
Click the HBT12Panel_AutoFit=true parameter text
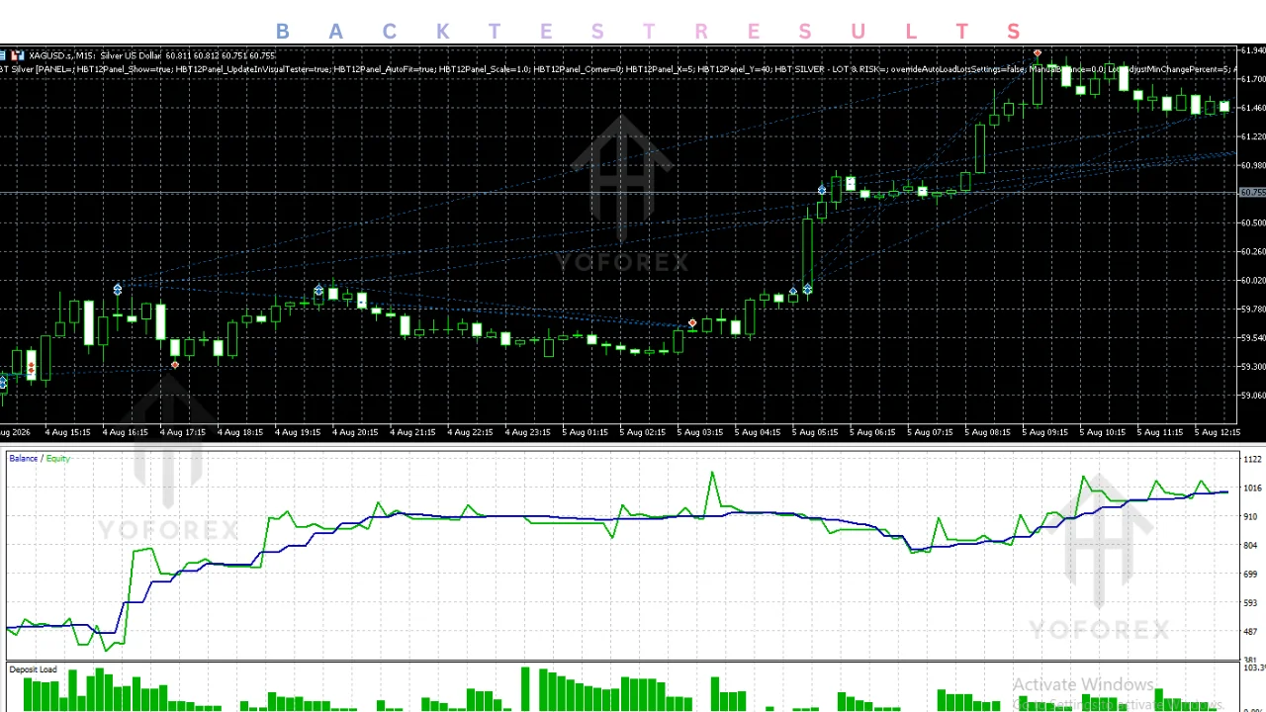pos(384,69)
